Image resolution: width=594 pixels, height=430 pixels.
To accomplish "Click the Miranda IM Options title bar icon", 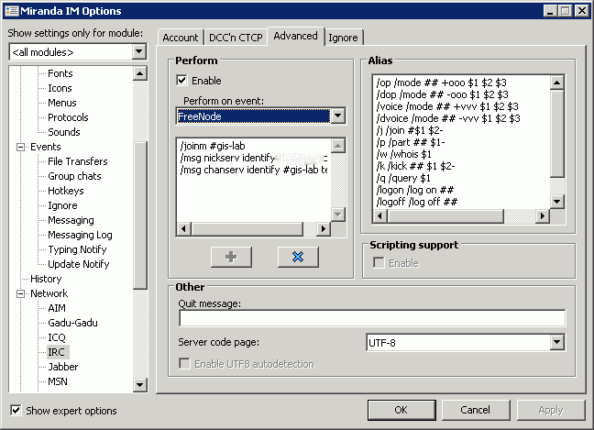I will [x=11, y=11].
